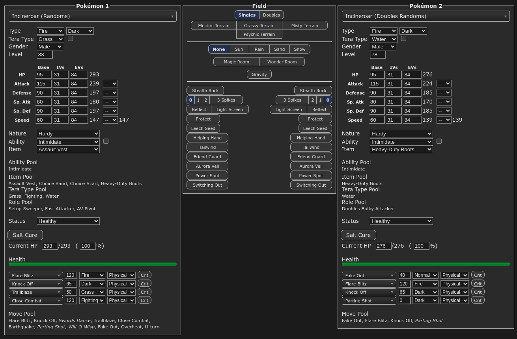517x339 pixels.
Task: Open Pokémon 1 species dropdown Incineroar (Randoms)
Action: point(93,16)
